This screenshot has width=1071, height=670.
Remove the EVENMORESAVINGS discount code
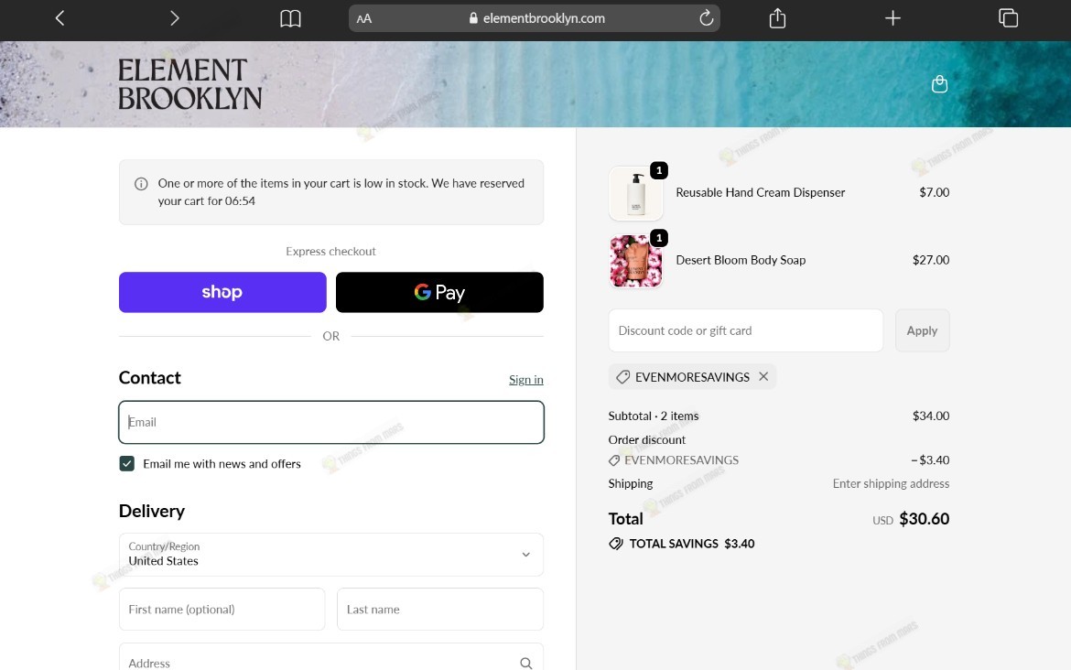pos(763,376)
